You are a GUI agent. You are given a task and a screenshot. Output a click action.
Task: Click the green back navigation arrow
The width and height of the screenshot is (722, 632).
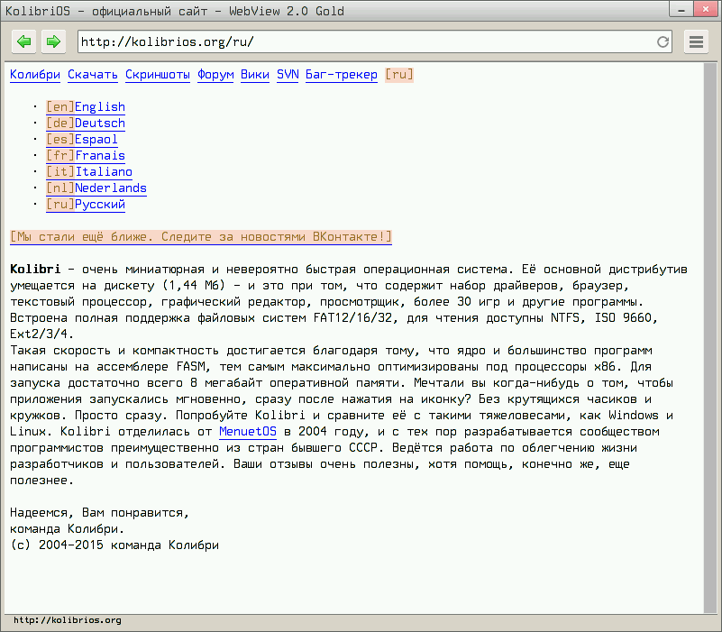(23, 41)
